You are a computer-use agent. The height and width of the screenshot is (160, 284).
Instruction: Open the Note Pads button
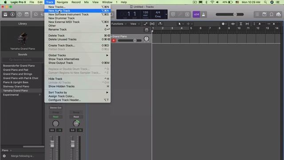click(264, 14)
